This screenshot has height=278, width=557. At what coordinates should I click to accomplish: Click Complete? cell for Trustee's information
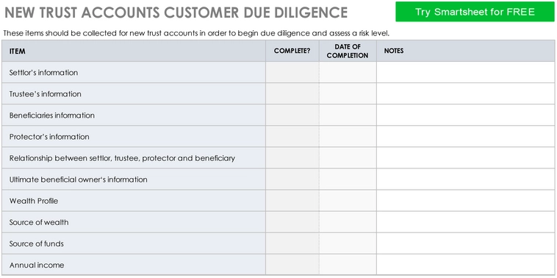292,94
